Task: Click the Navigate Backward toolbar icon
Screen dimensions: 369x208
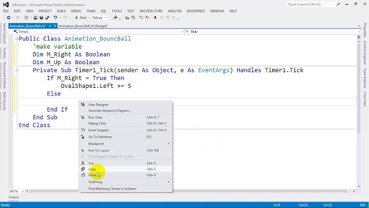Action: pos(9,18)
